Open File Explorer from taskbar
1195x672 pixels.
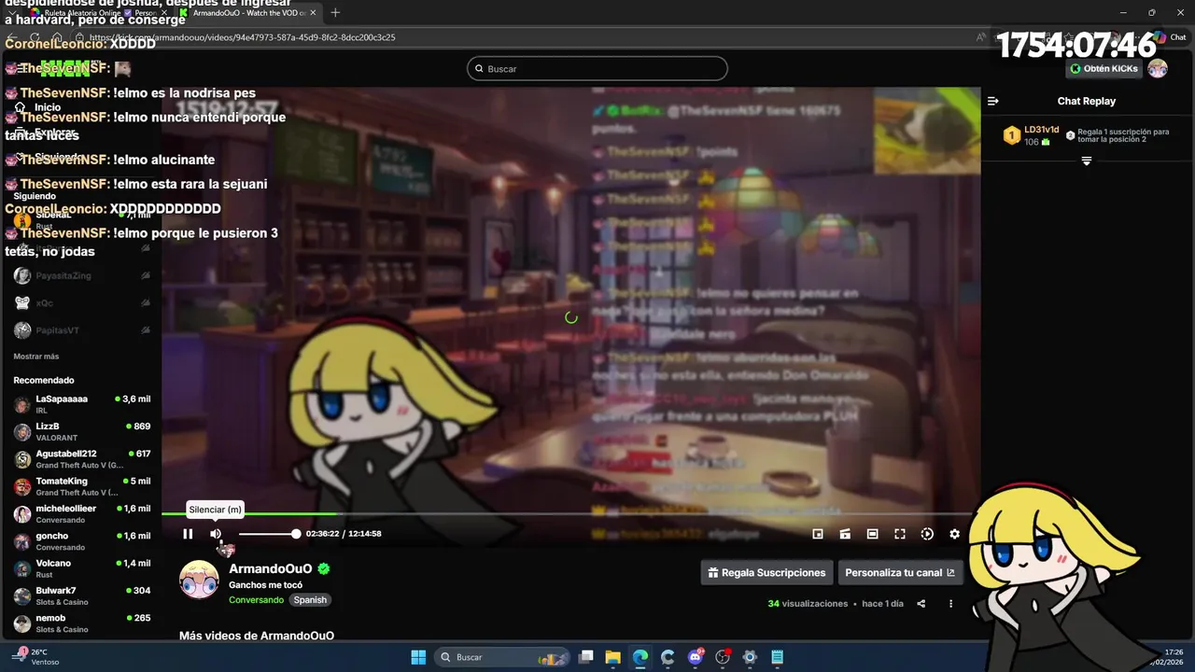tap(612, 657)
